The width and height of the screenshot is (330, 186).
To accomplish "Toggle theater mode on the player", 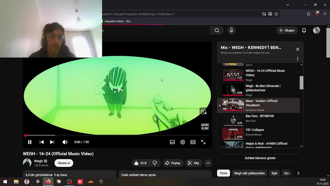I will pos(193,142).
